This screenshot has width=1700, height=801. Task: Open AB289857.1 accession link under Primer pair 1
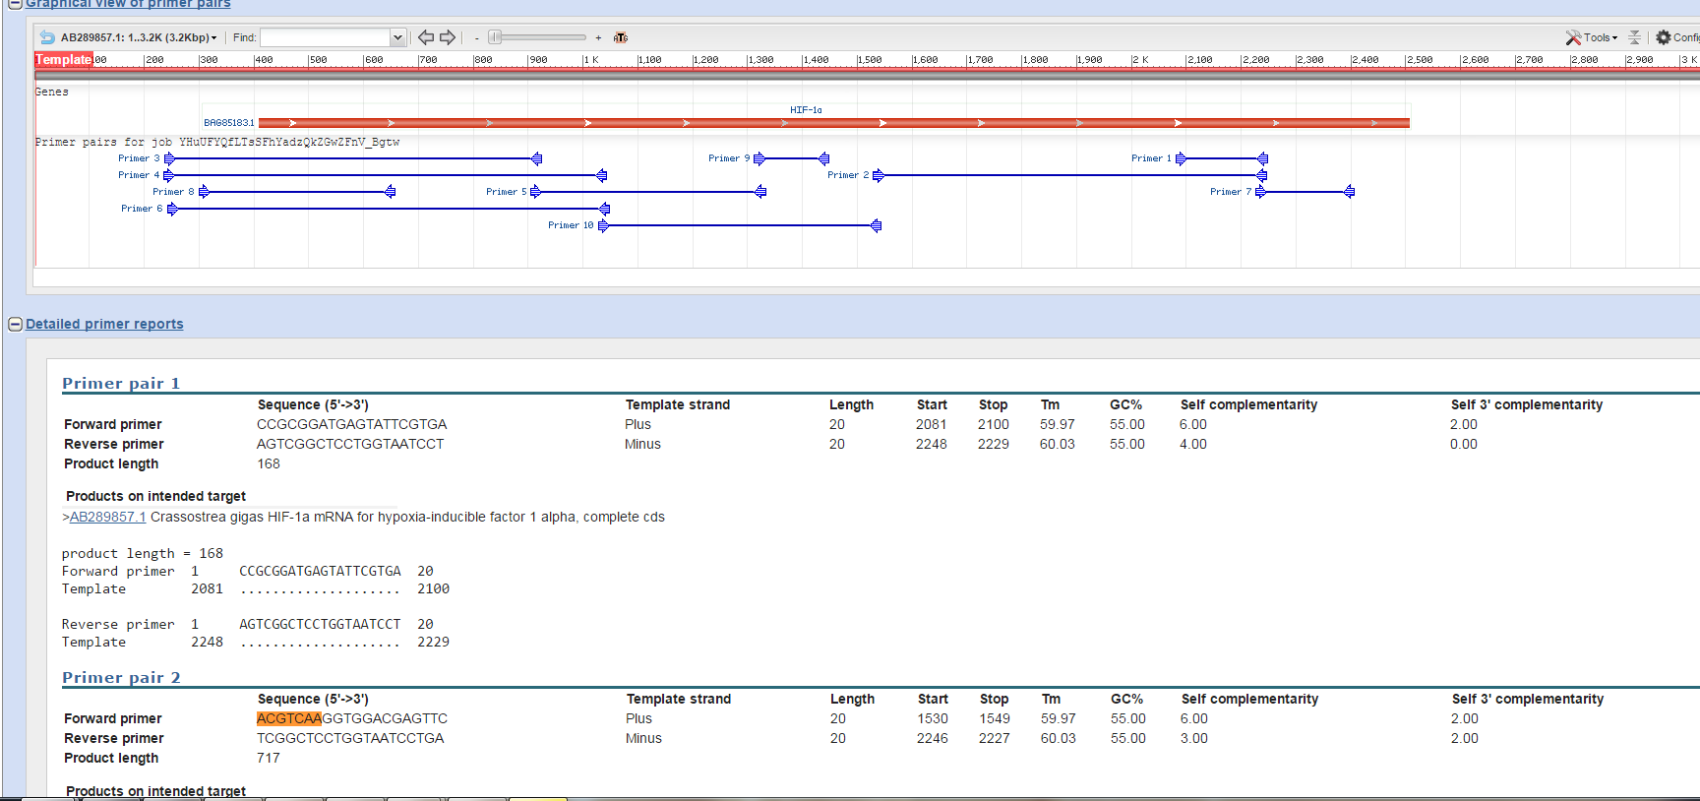pos(107,517)
